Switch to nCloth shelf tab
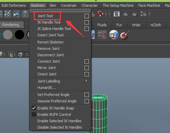 156,25
